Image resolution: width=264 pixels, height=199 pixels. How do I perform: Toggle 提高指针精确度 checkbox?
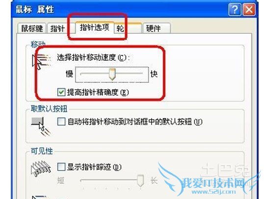61,92
